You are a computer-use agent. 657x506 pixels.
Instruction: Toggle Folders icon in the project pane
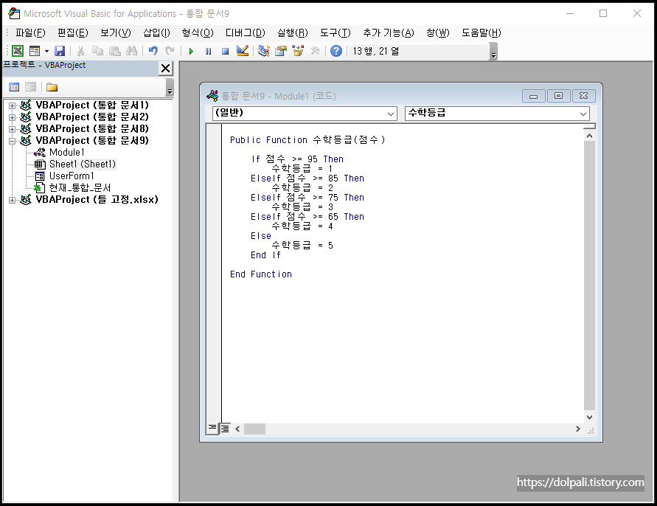52,87
